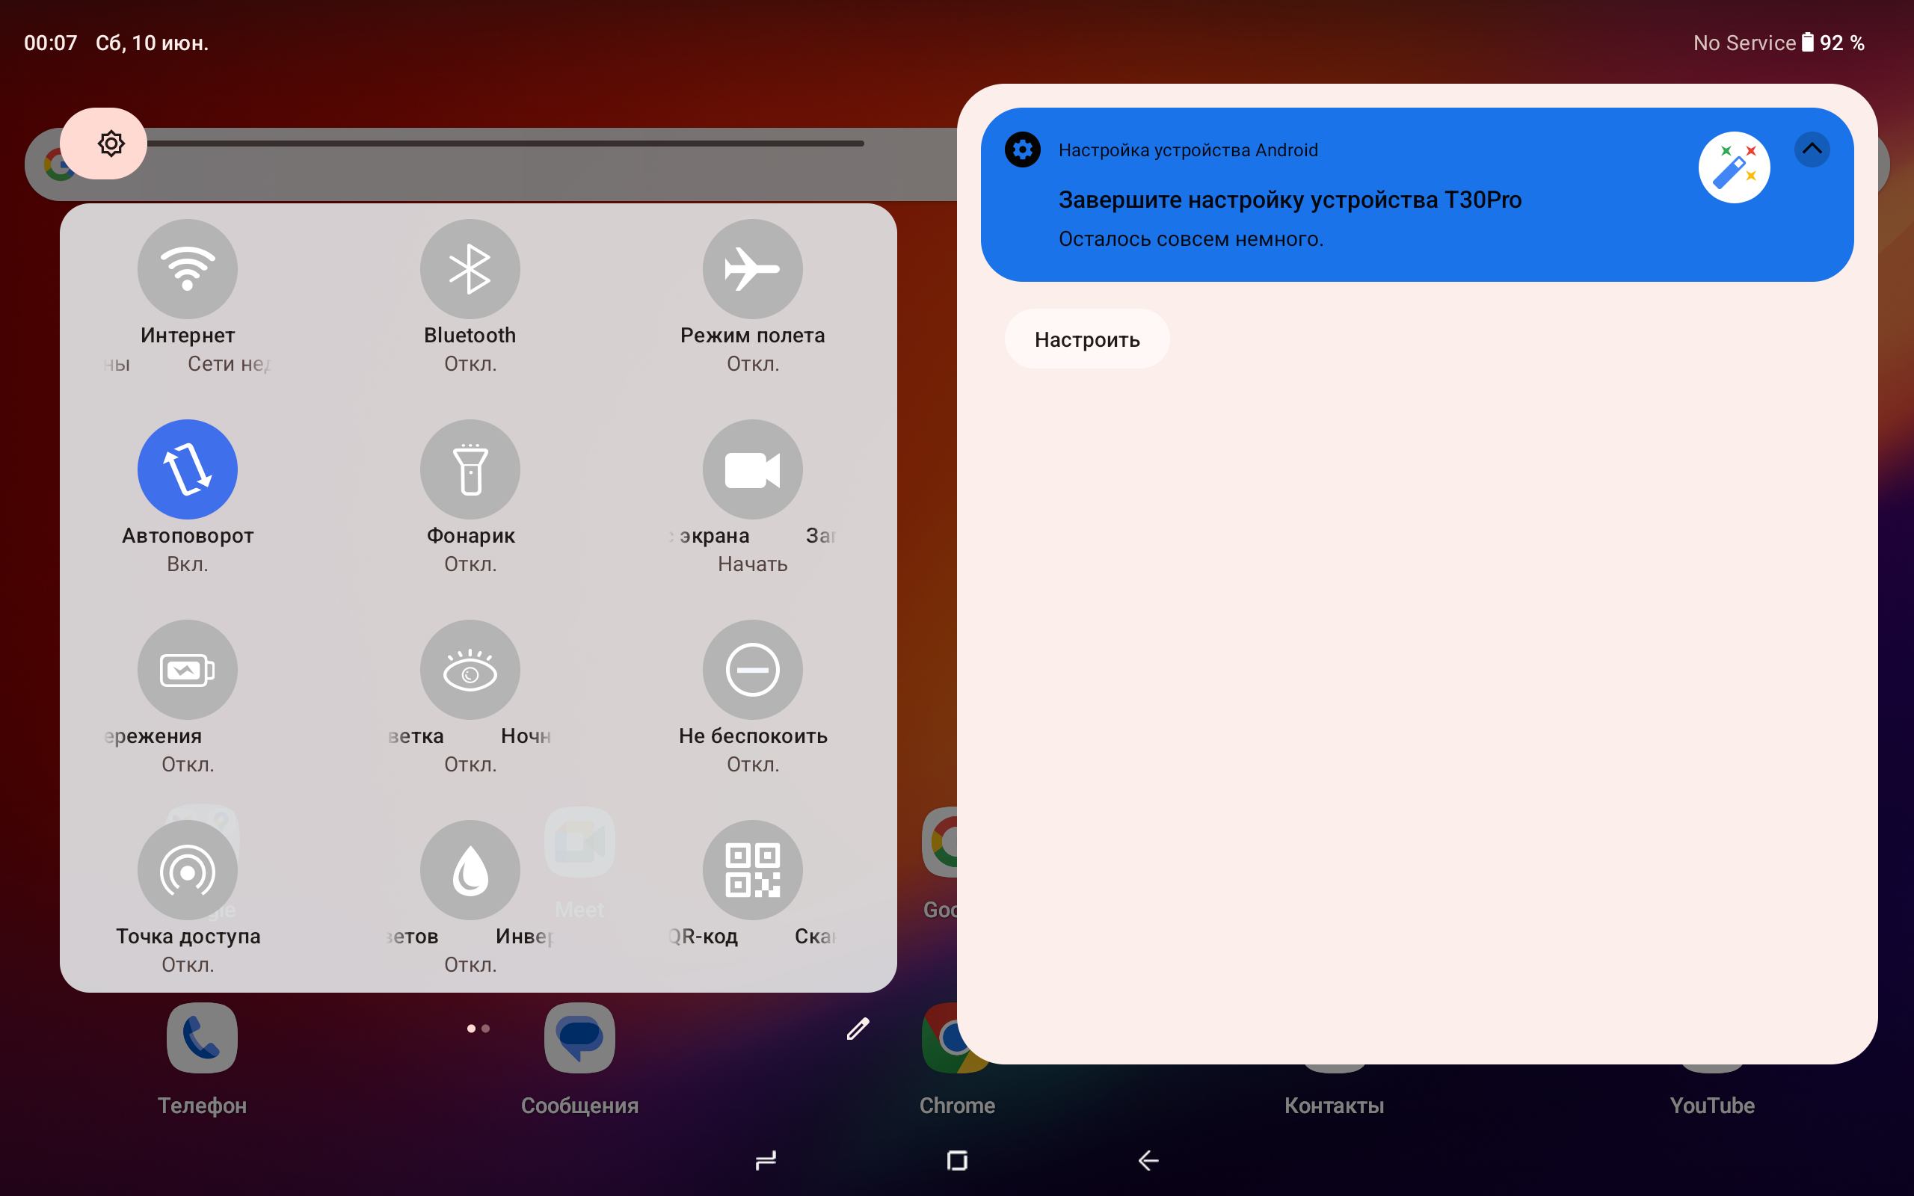This screenshot has height=1196, width=1914.
Task: Click the battery 92 % indicator
Action: [1833, 43]
